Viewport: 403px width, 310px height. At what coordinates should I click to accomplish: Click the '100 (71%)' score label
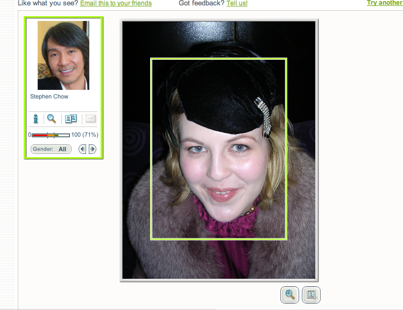tap(84, 135)
